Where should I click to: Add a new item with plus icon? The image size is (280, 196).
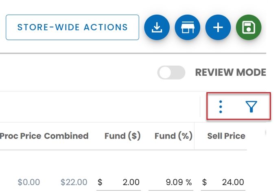pos(219,28)
